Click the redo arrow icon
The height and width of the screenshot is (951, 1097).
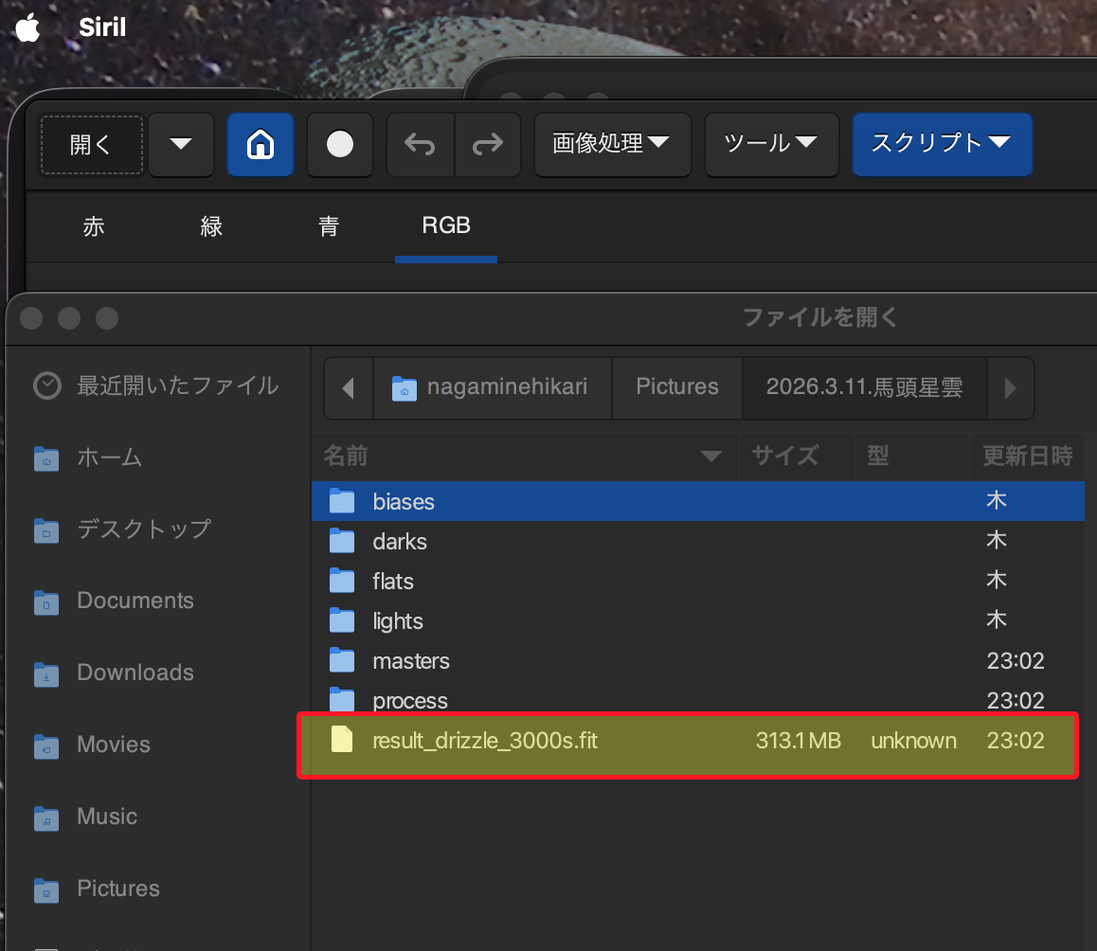(x=487, y=144)
